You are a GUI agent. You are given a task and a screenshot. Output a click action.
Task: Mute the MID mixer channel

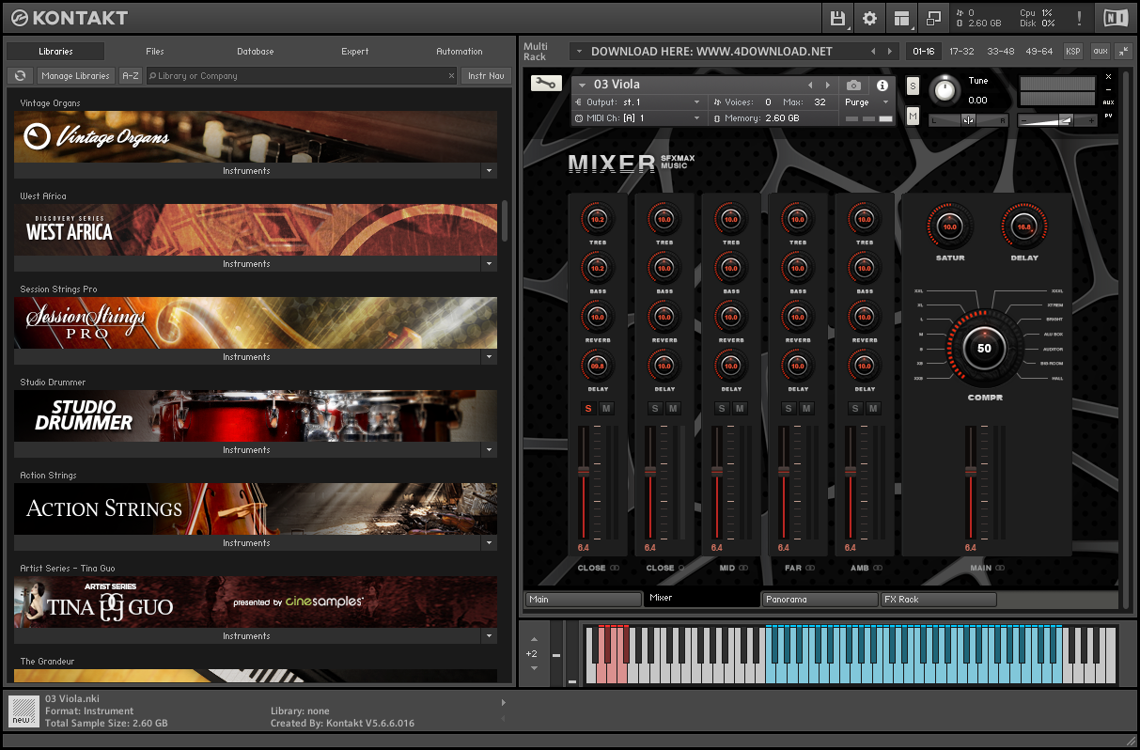click(740, 408)
